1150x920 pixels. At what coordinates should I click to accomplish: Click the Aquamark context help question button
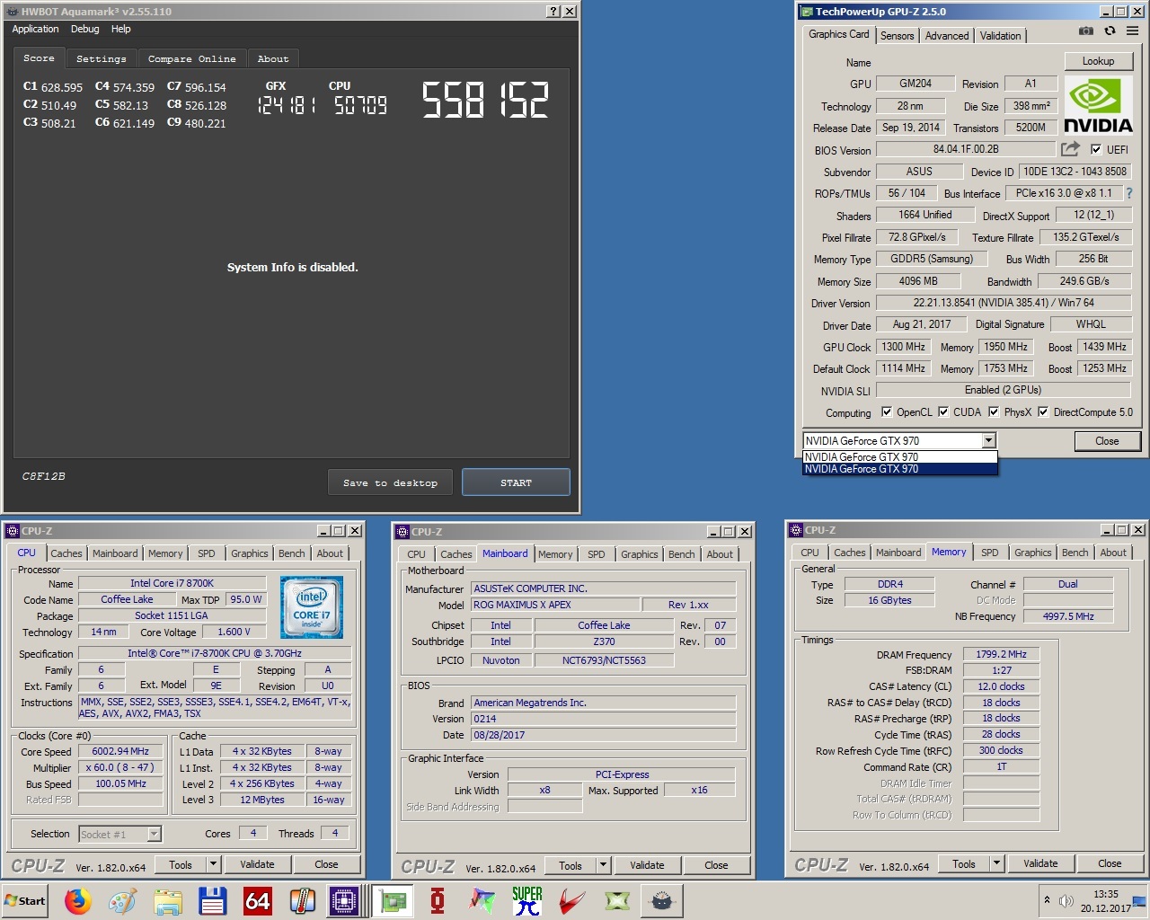(x=553, y=11)
